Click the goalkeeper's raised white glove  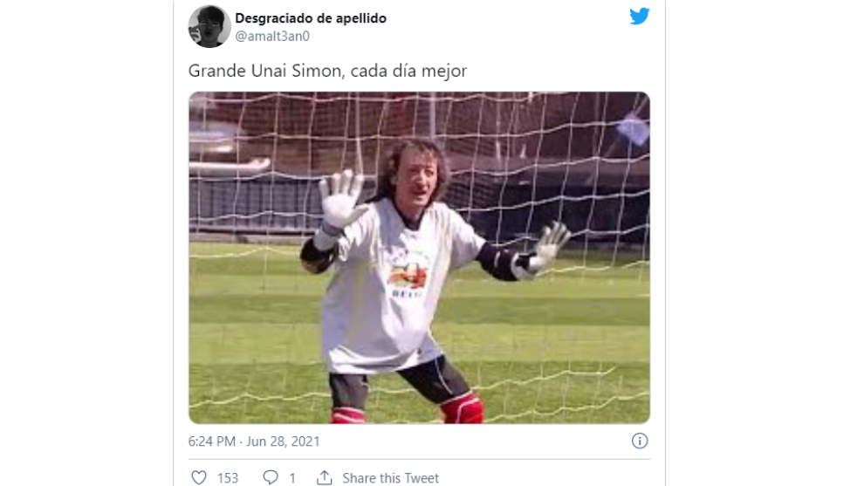[341, 200]
